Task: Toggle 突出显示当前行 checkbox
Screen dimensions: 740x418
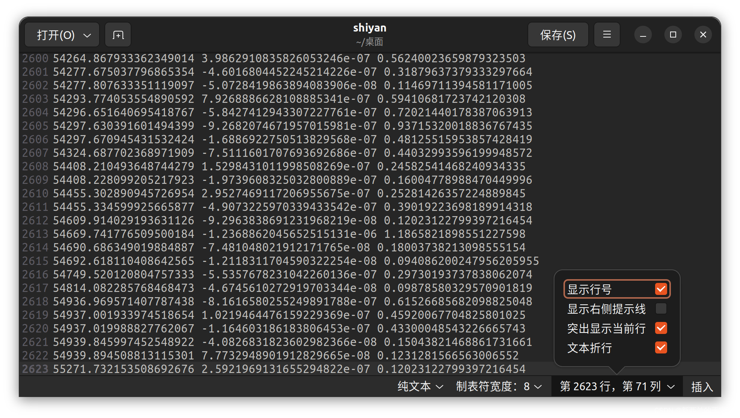Action: pyautogui.click(x=661, y=328)
